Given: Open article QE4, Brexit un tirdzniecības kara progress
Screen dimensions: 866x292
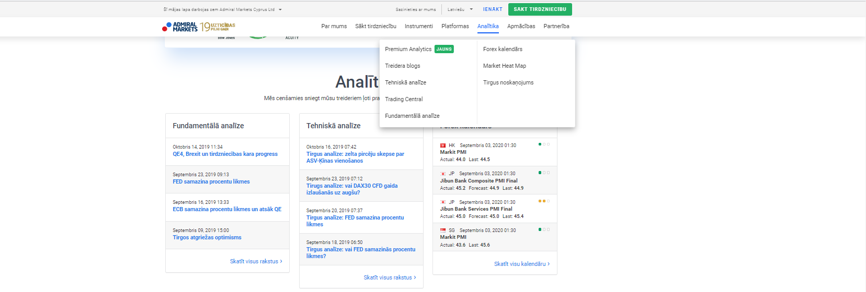Looking at the screenshot, I should coord(225,154).
